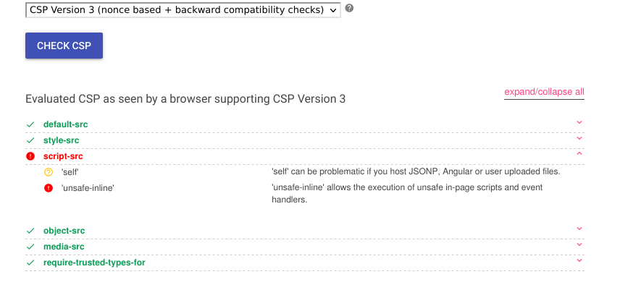Click the green checkmark beside default-src

point(30,124)
